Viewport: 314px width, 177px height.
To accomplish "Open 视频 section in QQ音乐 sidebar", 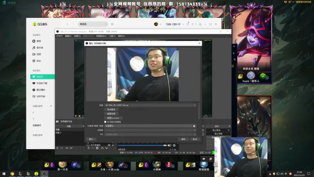I will (37, 54).
